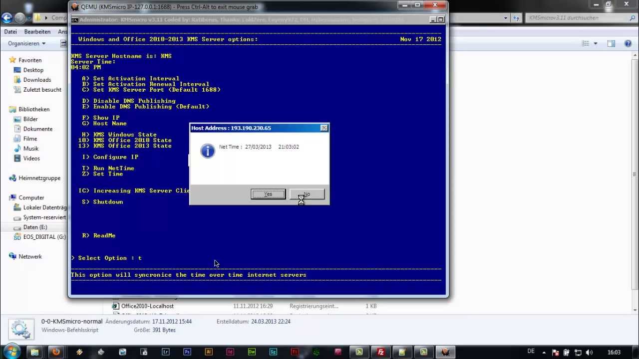Select EOS_DIGITAL (G:) drive
This screenshot has height=359, width=639.
[44, 237]
